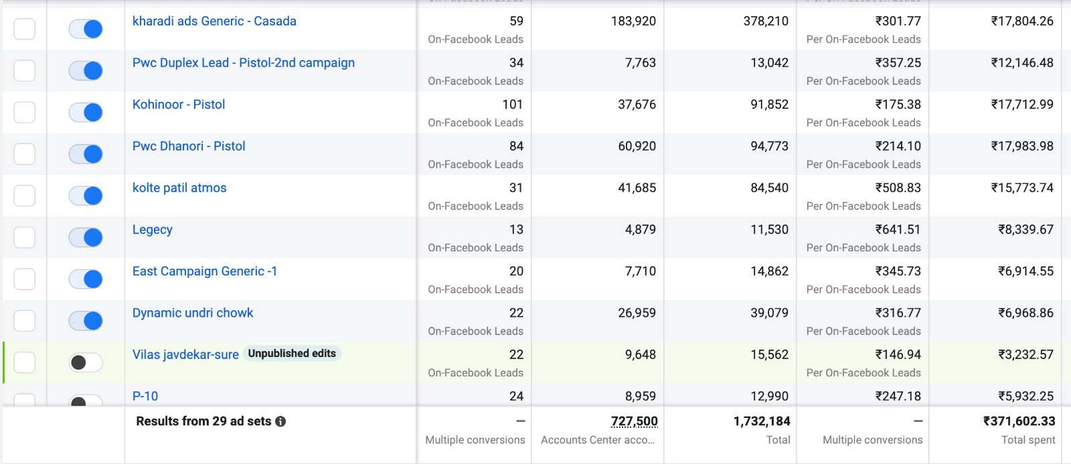Image resolution: width=1071 pixels, height=464 pixels.
Task: Open info icon beside Results from 29 ad sets
Action: 280,421
